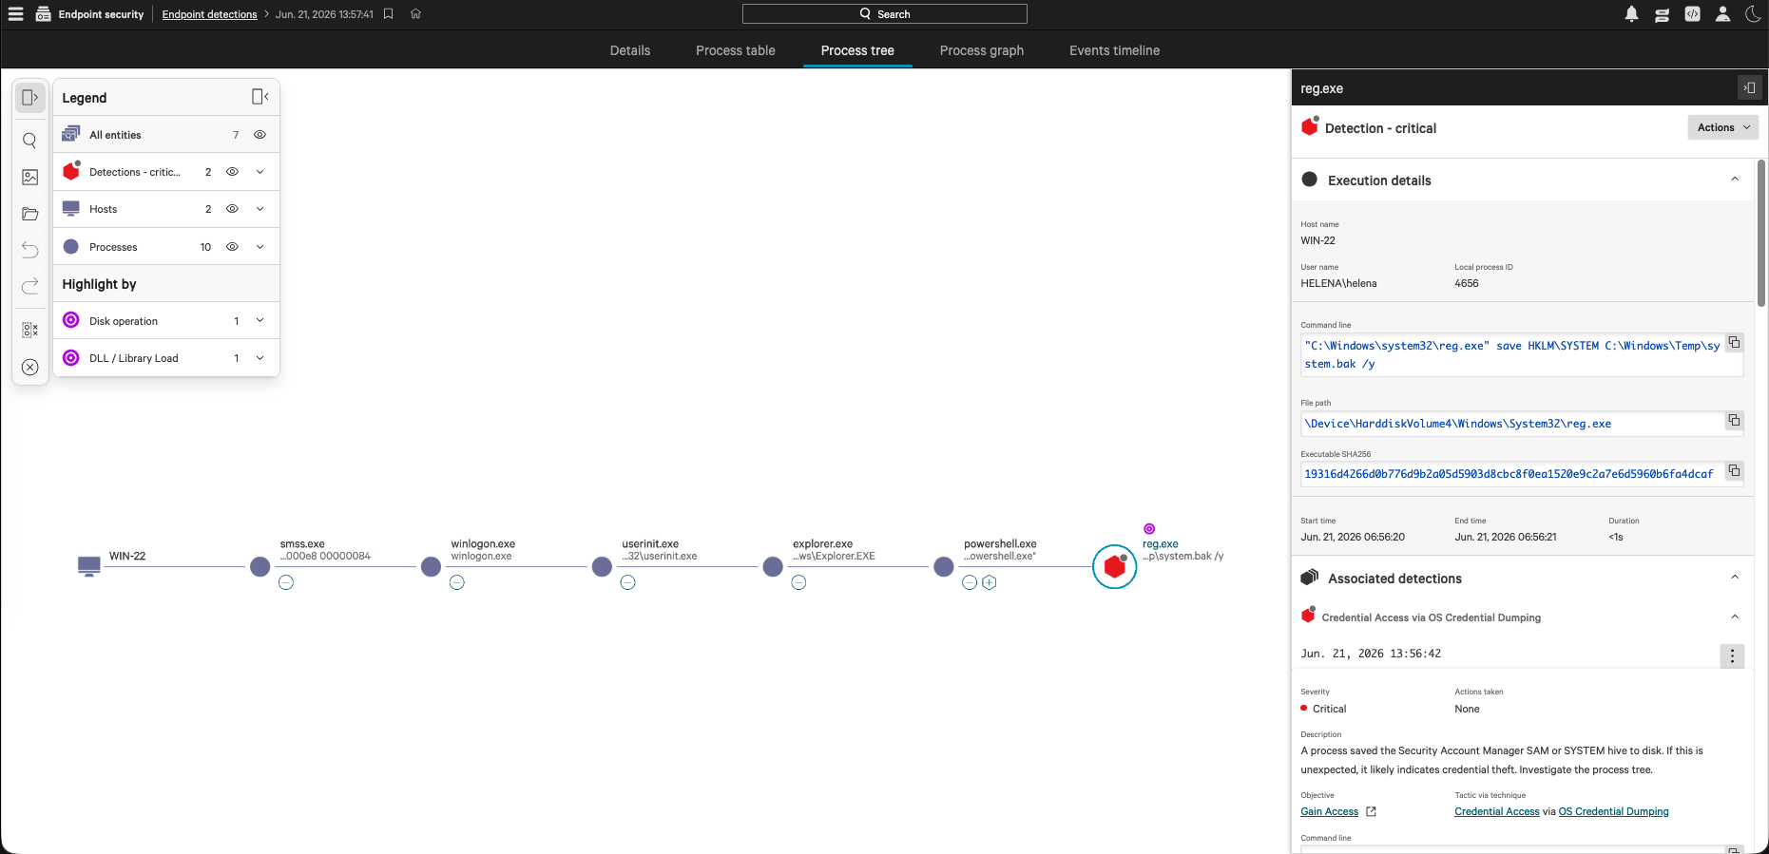The height and width of the screenshot is (854, 1769).
Task: Hide Hosts entities with eye icon
Action: click(x=232, y=209)
